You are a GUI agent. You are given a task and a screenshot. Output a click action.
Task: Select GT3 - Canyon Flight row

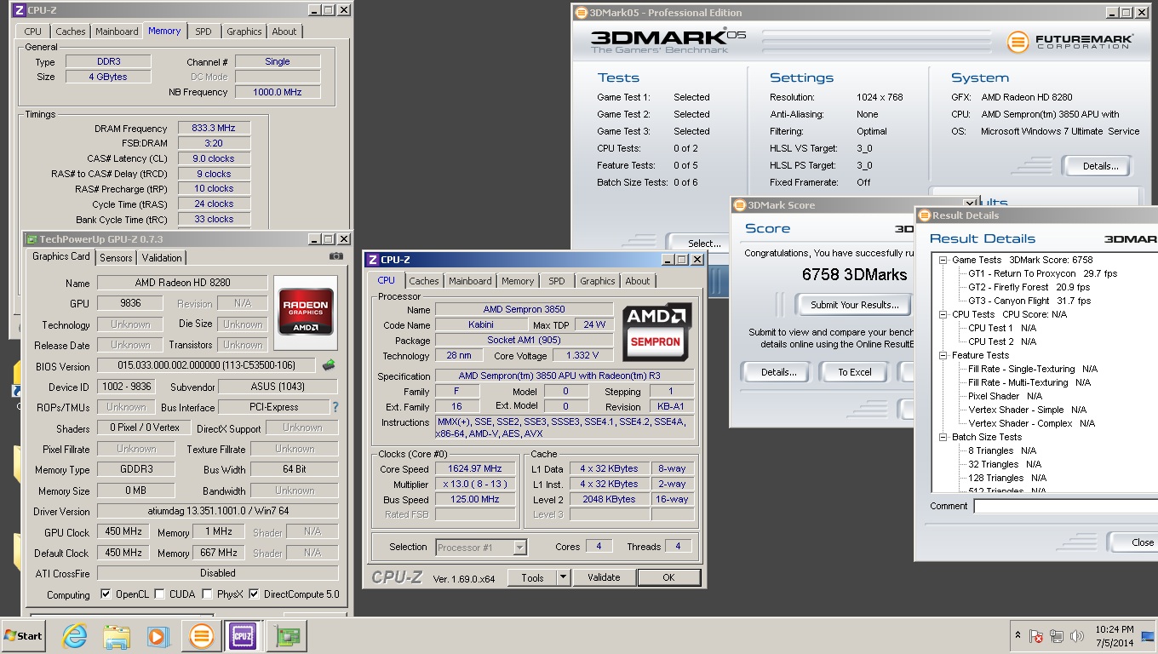click(1029, 301)
